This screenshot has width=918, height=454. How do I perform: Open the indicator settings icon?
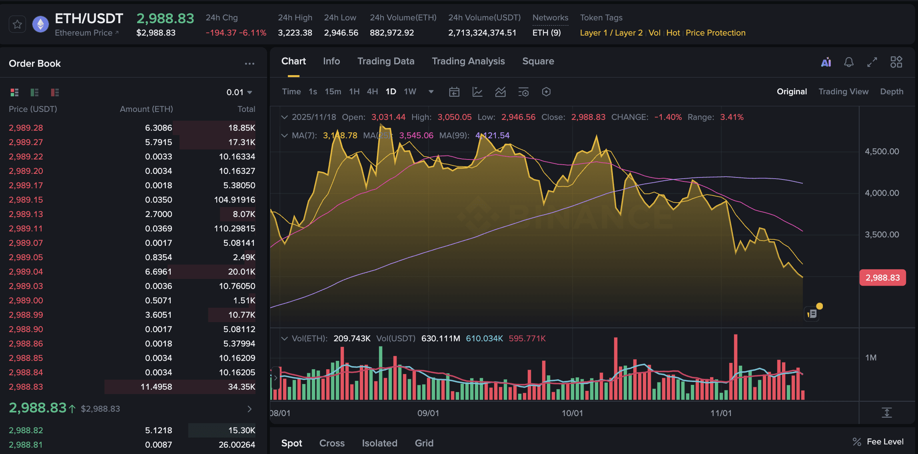[x=523, y=92]
